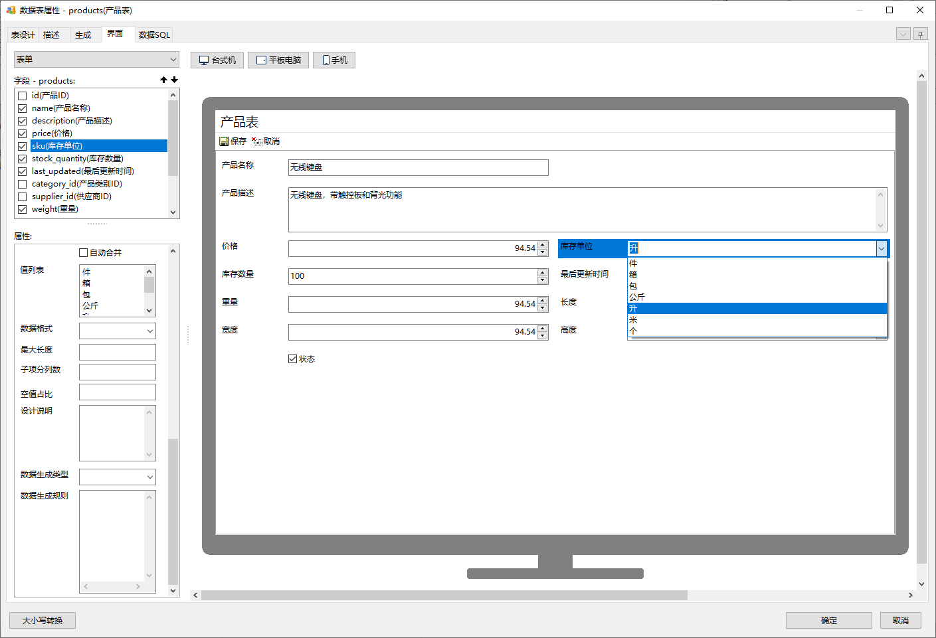Screen dimensions: 936x638
Task: Toggle the 自动合并 checkbox
Action: pyautogui.click(x=84, y=253)
